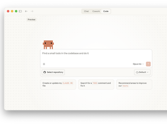Click the Select repository button
Screen dimensions: 167x125
point(53,72)
